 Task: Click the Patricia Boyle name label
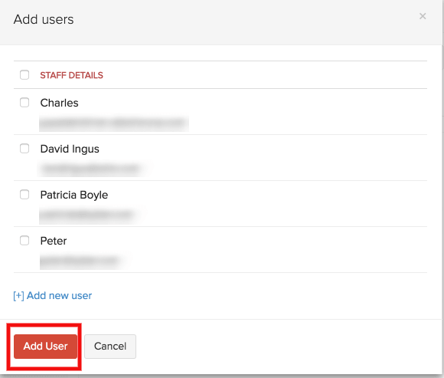74,195
